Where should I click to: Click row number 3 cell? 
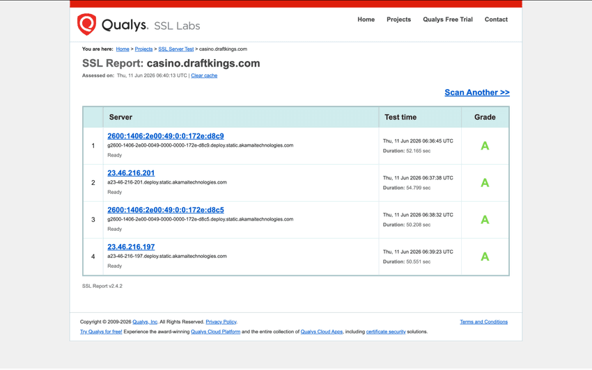tap(93, 220)
